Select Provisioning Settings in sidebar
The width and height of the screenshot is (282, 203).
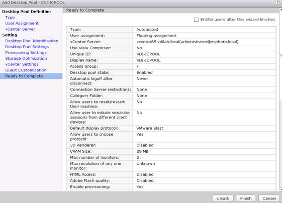[x=26, y=52]
